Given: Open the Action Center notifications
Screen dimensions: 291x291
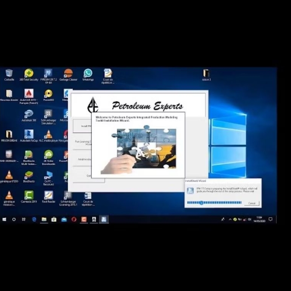Looking at the screenshot, I should coord(270,219).
